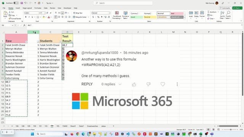Screen dimensions: 244x137
Task: Apply italic formatting
Action: 29,17
